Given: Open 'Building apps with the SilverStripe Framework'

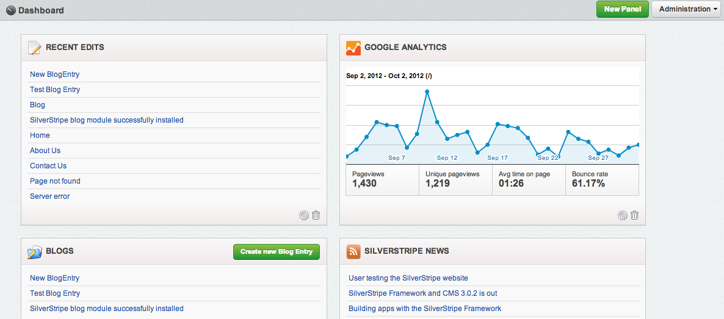Looking at the screenshot, I should tap(425, 309).
